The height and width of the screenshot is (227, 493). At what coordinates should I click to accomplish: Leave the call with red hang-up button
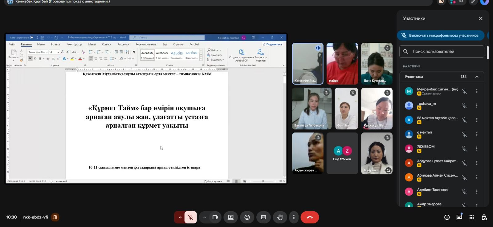coord(310,217)
